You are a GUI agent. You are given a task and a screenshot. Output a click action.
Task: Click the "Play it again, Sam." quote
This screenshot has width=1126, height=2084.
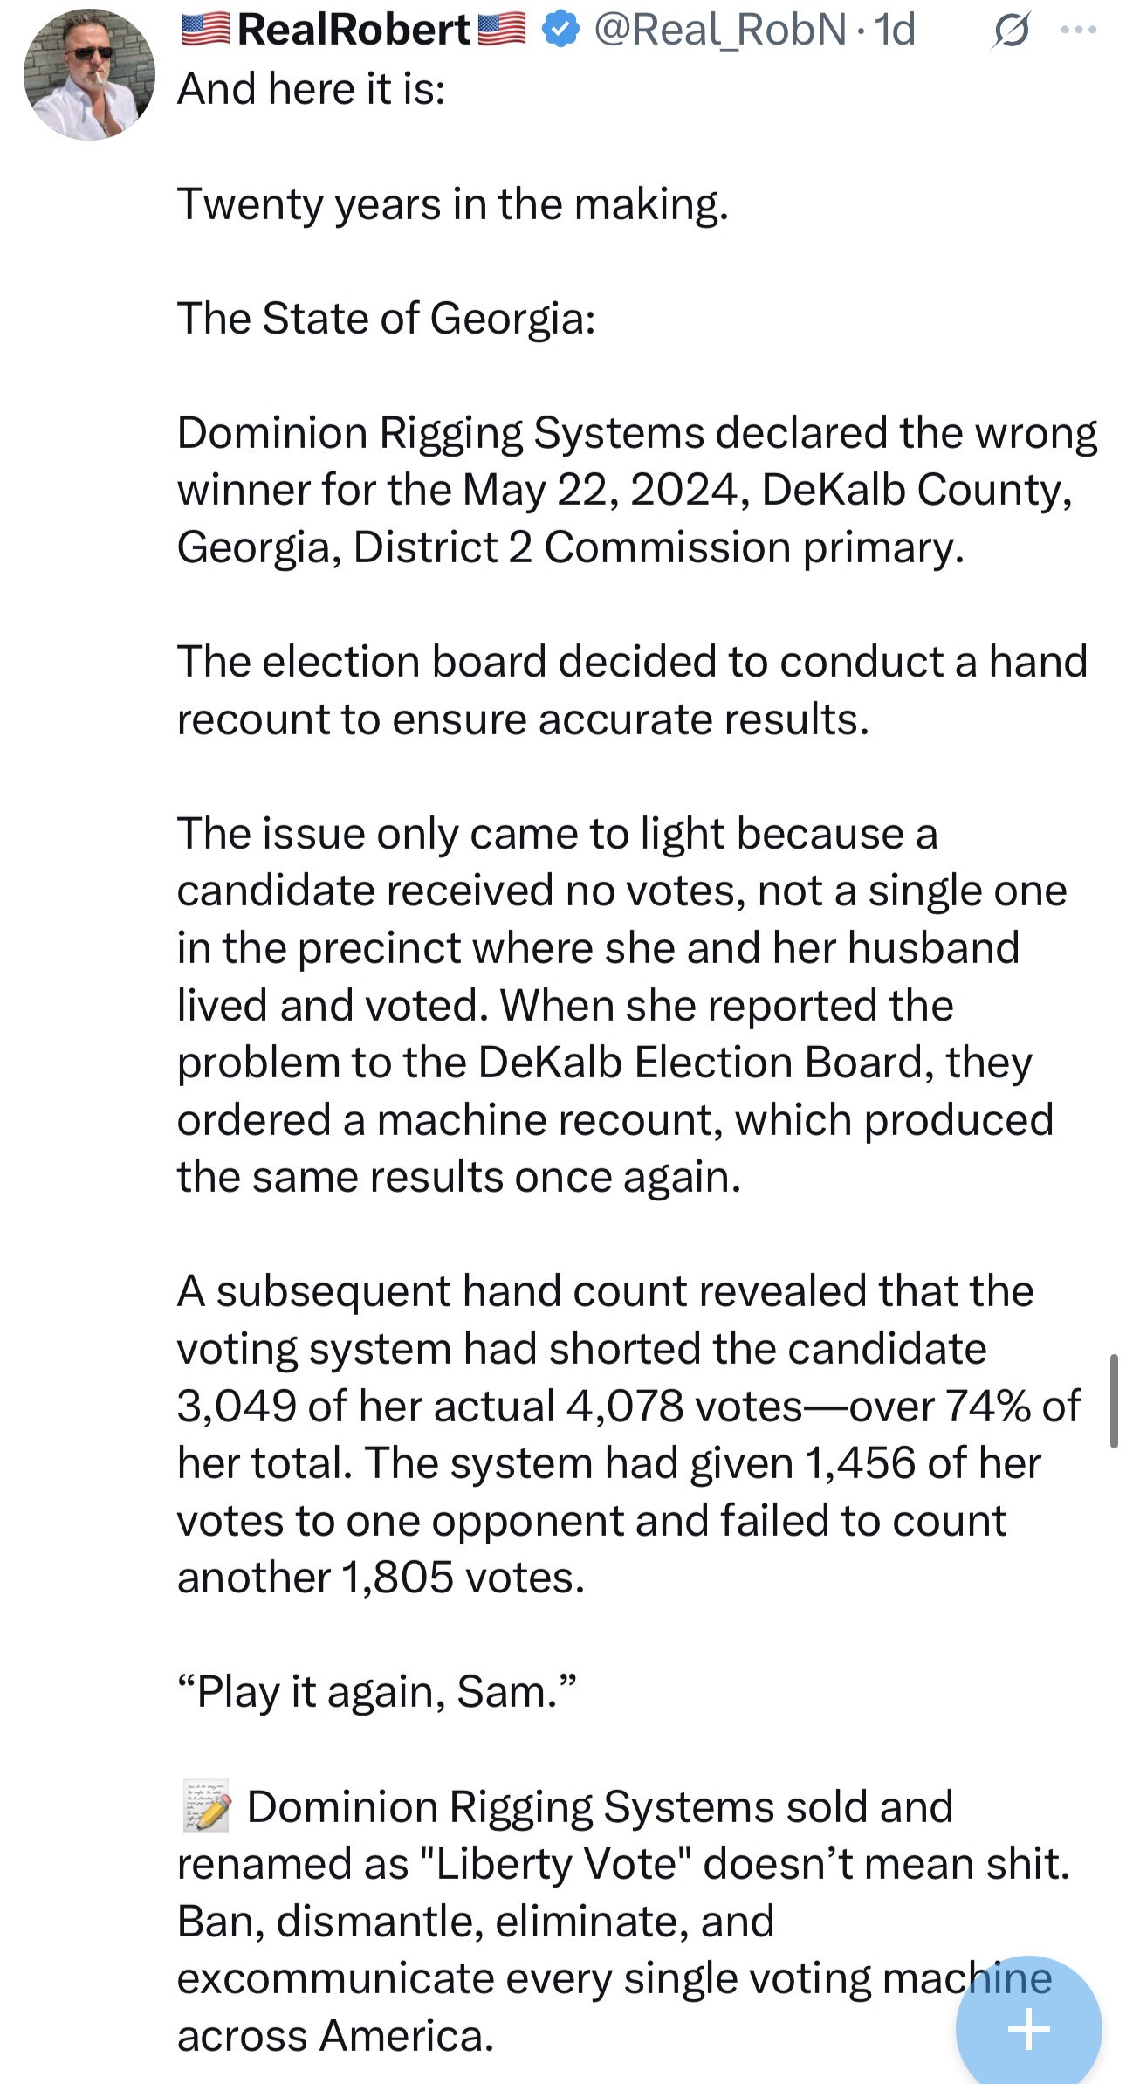click(377, 1692)
